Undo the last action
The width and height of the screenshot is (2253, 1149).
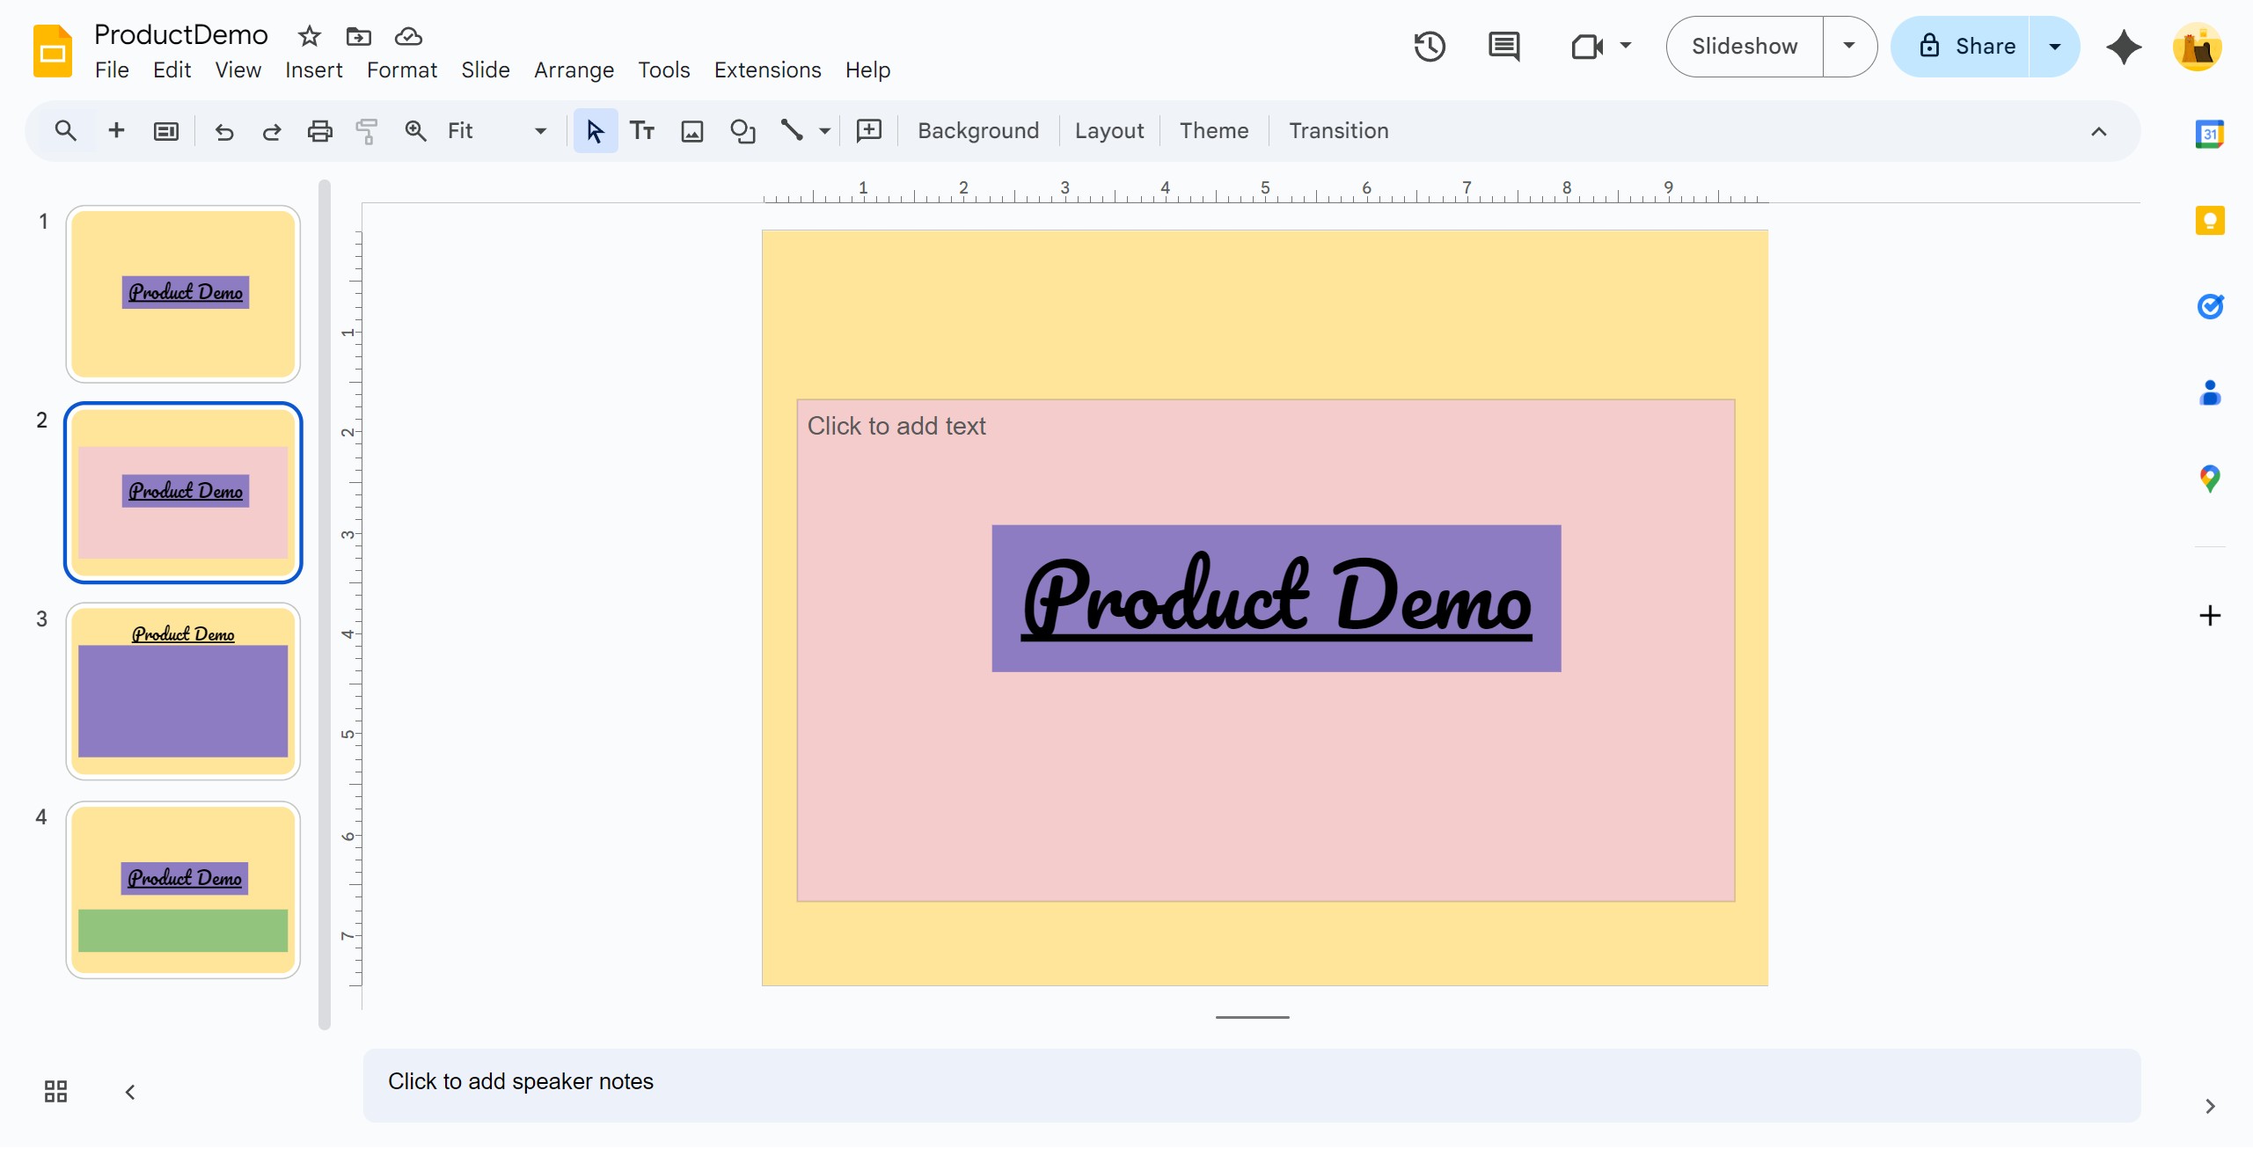click(224, 131)
